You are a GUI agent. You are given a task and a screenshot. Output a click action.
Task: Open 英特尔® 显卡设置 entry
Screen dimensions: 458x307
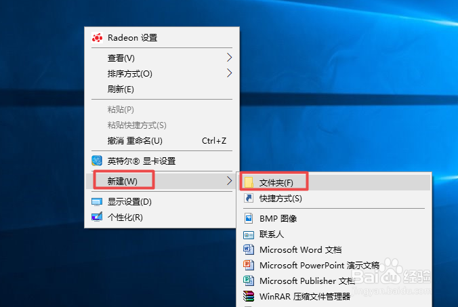coord(162,161)
